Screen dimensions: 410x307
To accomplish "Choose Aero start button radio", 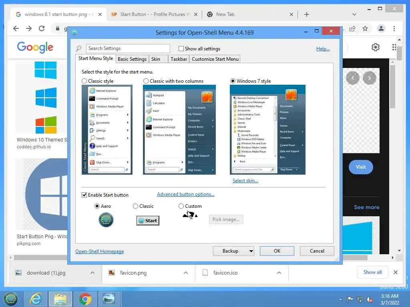I will pos(97,206).
